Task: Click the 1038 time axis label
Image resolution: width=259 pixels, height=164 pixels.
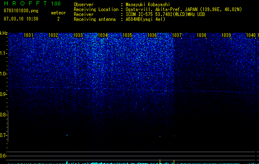Action: point(202,35)
